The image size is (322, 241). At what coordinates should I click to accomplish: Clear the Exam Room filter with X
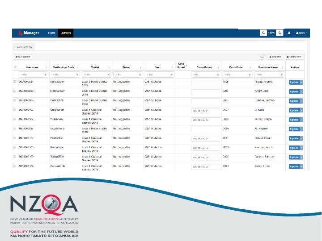[x=218, y=75]
